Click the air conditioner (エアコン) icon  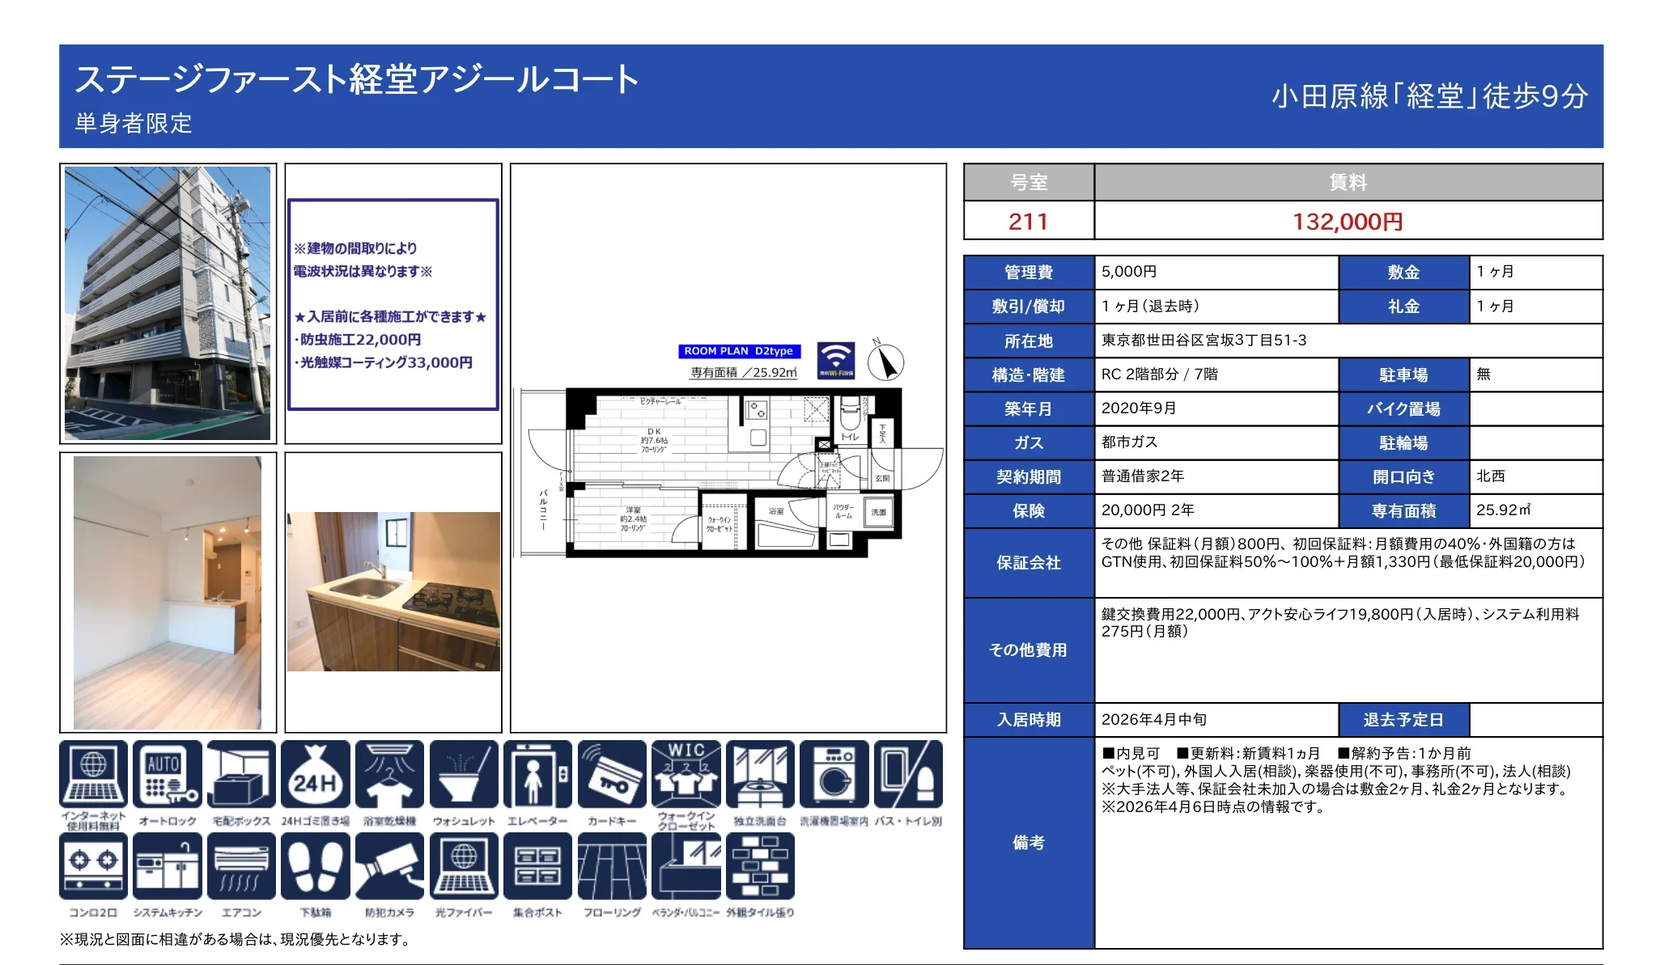click(x=241, y=866)
